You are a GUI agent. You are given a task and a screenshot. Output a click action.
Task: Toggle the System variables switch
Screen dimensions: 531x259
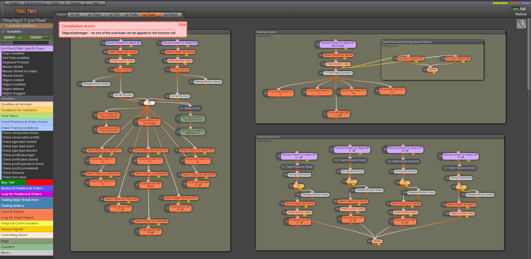(x=19, y=37)
